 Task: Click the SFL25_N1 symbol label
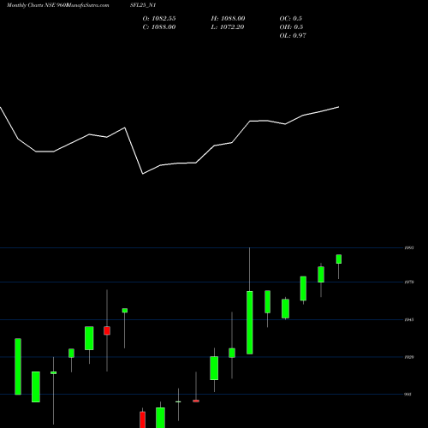tap(143, 5)
